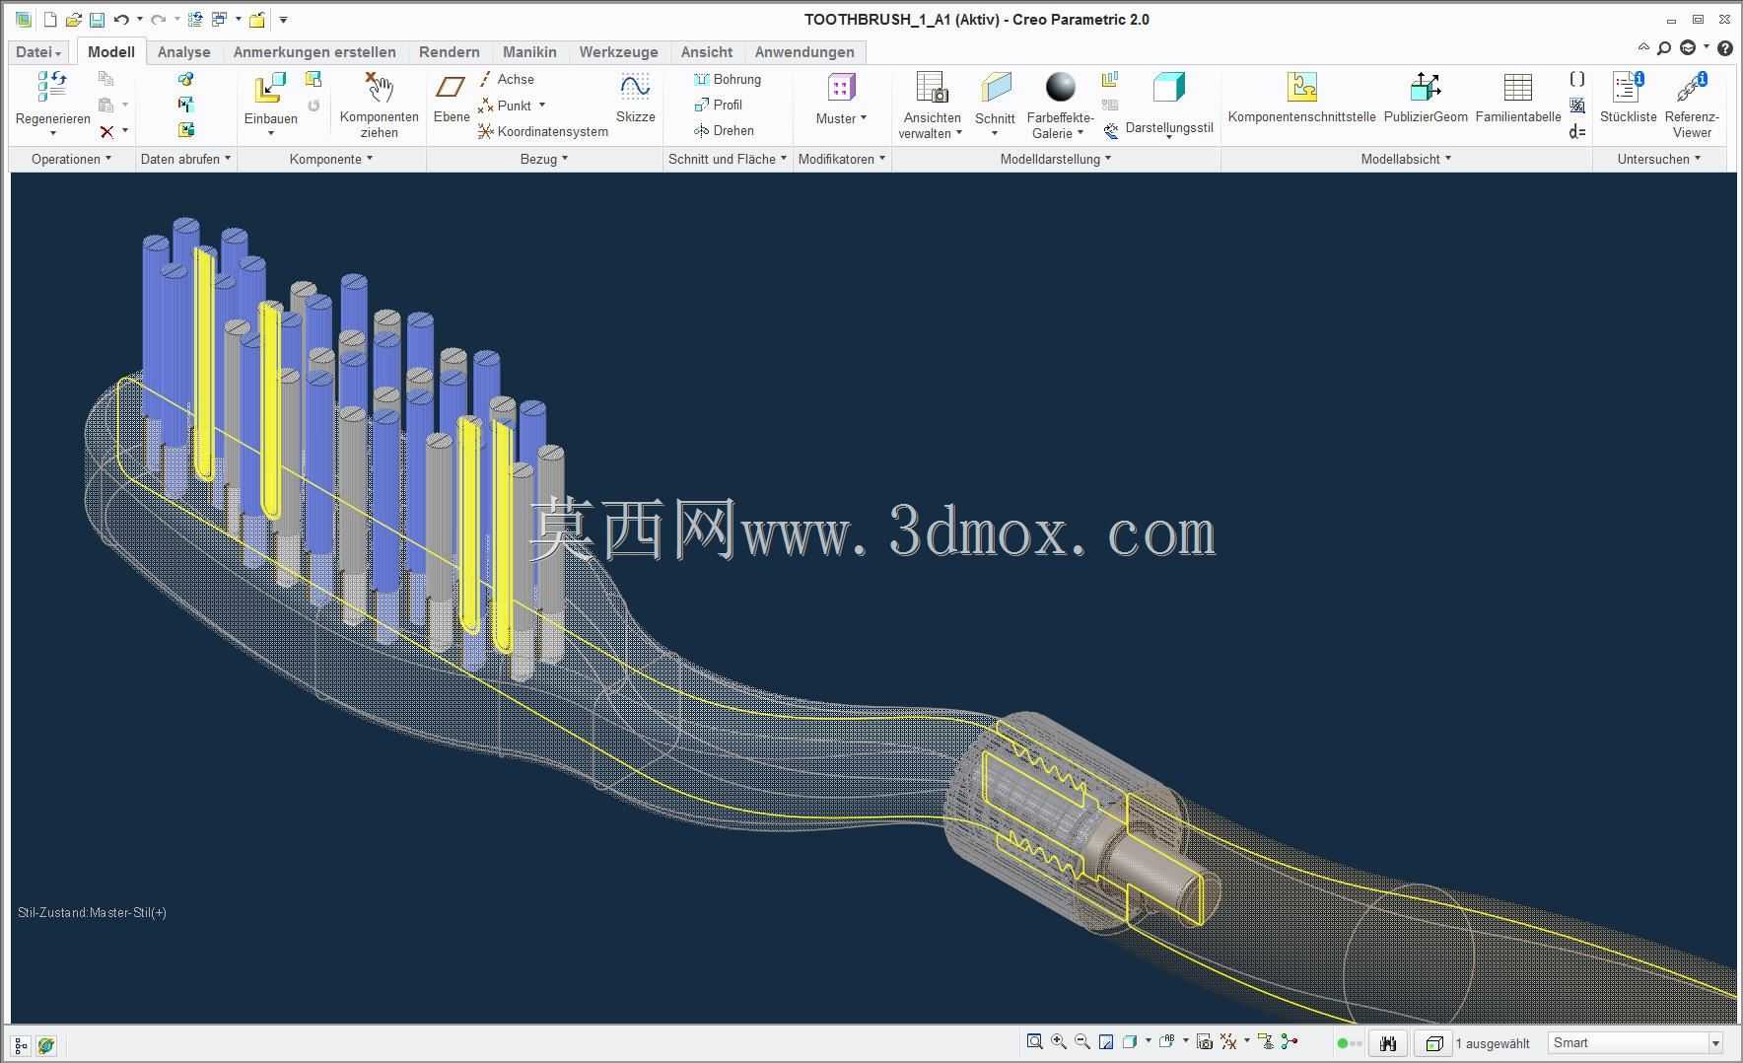
Task: Create a new file from the quick-access toolbar
Action: point(49,20)
